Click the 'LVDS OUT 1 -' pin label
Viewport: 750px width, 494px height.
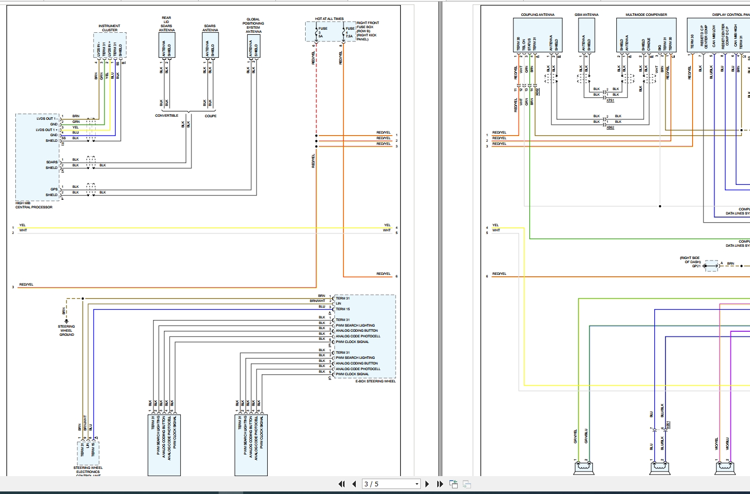tap(47, 119)
